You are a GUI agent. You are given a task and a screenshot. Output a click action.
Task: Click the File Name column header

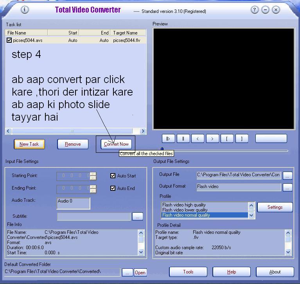(x=27, y=33)
